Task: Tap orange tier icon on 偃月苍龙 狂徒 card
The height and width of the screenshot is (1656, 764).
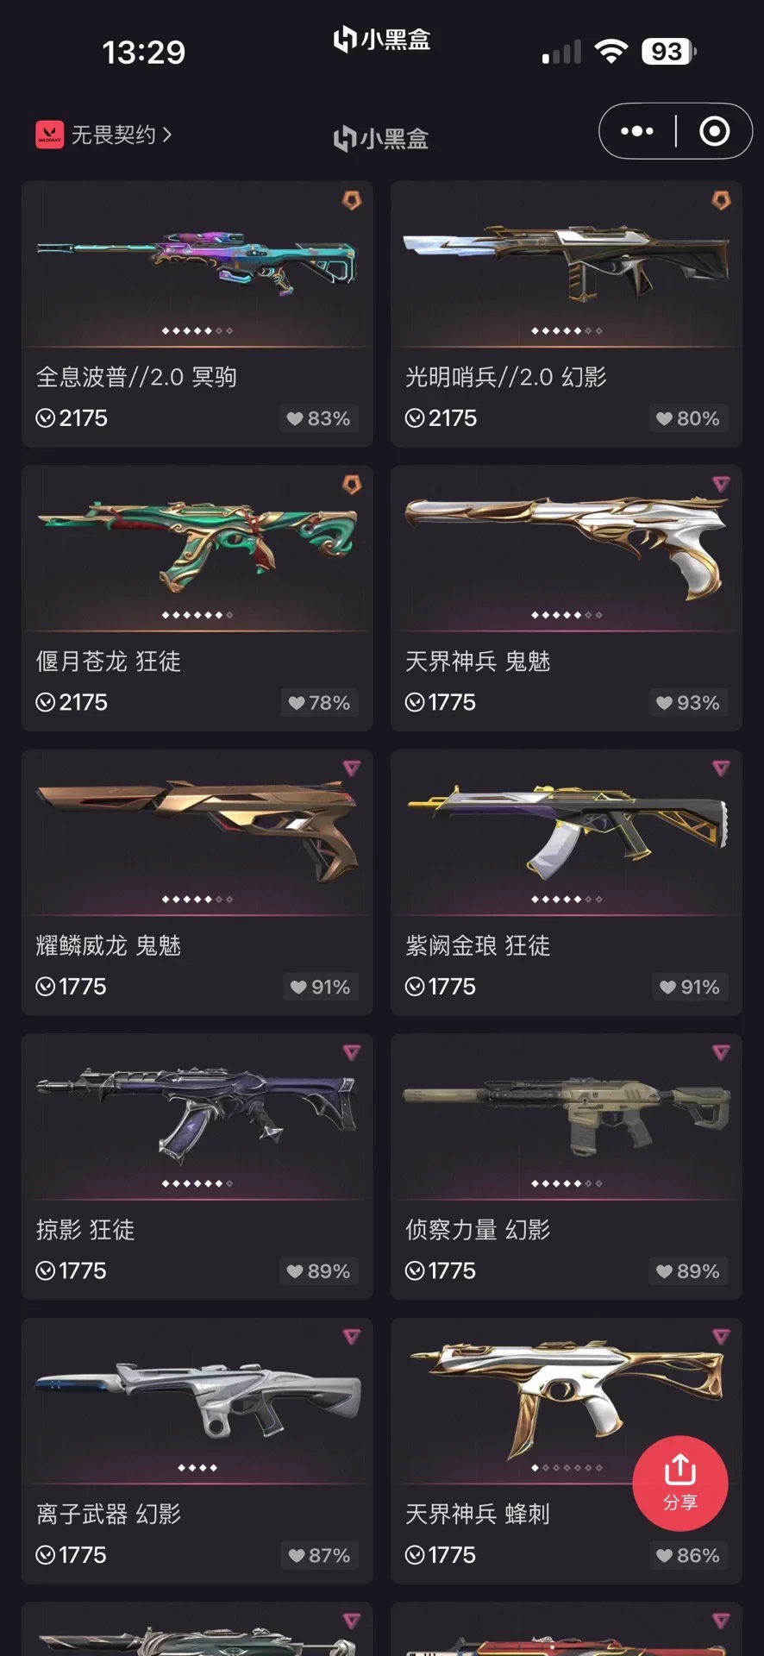Action: point(352,485)
